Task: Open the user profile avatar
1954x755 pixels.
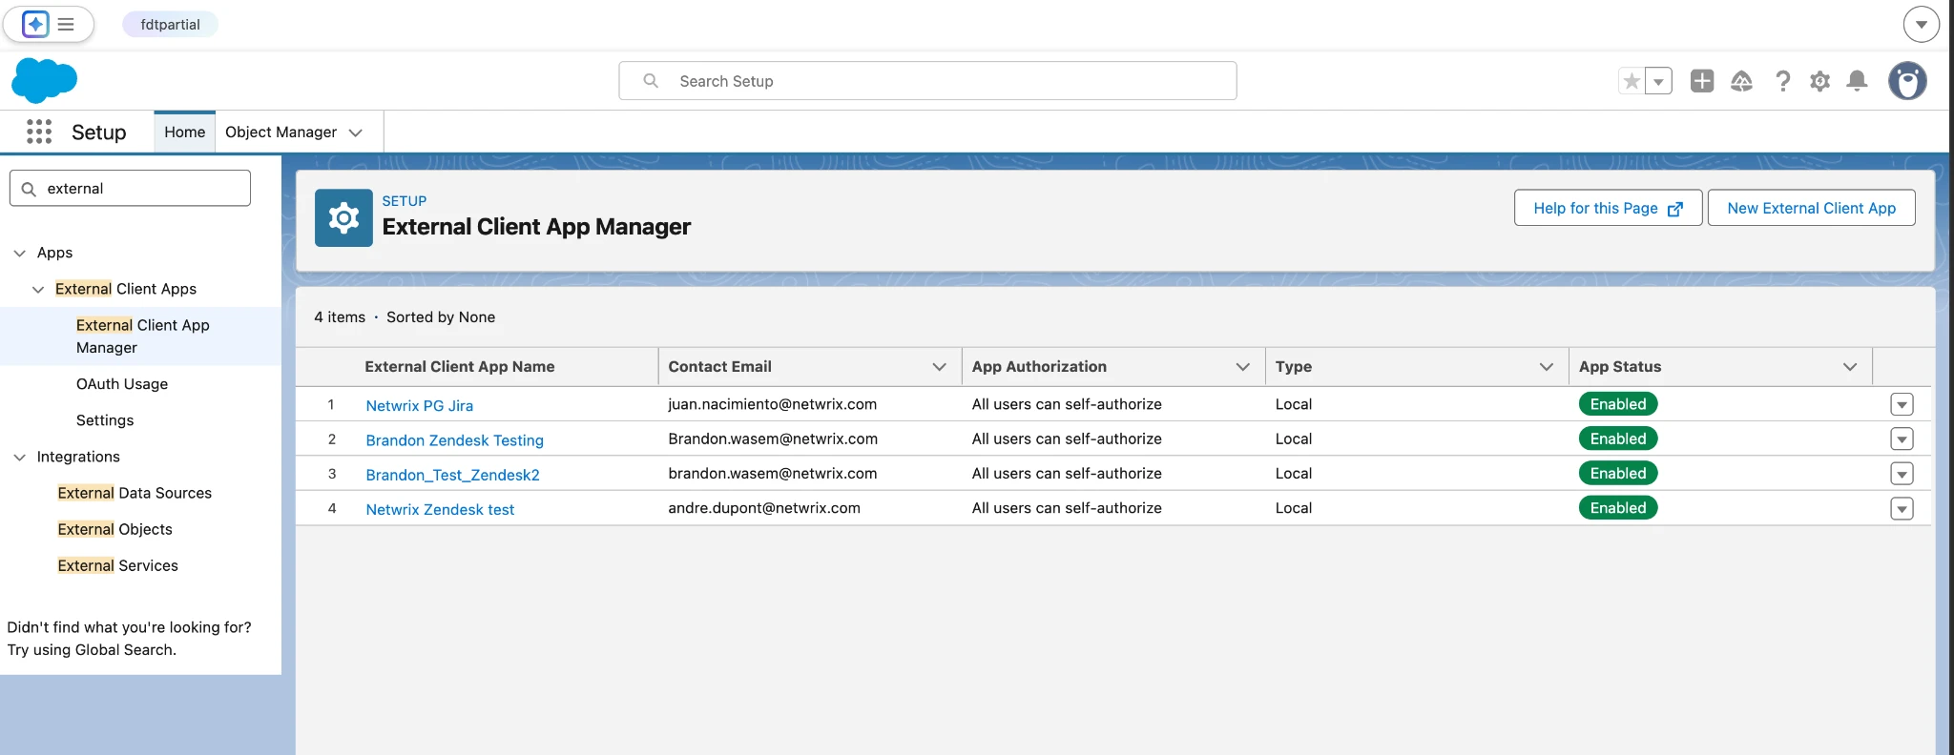Action: point(1908,81)
